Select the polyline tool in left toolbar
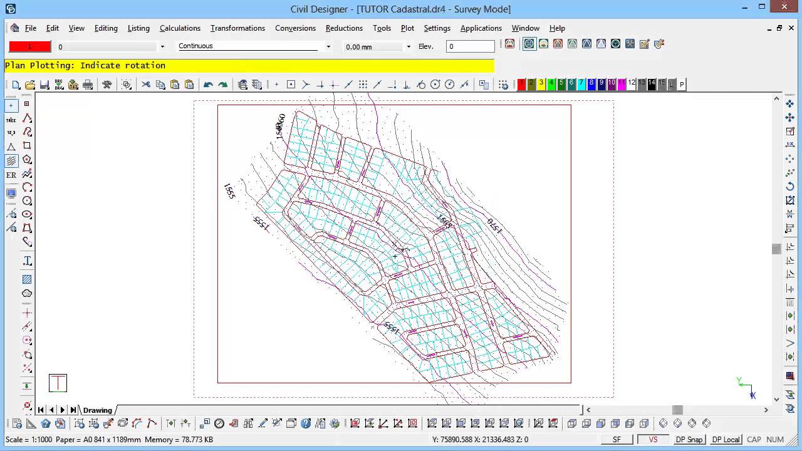Viewport: 802px width, 451px height. (x=27, y=119)
